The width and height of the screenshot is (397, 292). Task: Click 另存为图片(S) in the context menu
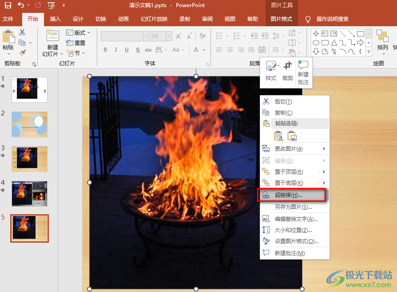coord(295,207)
